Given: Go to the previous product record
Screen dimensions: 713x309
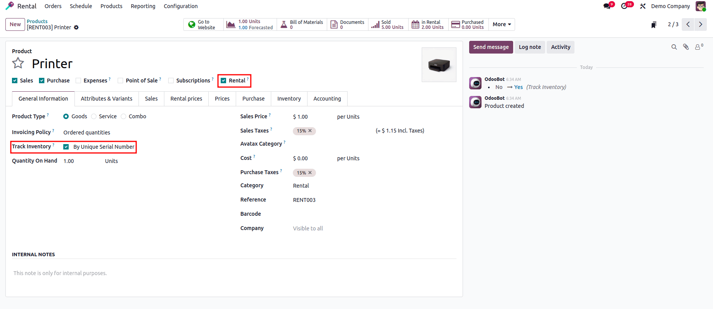Looking at the screenshot, I should 688,24.
